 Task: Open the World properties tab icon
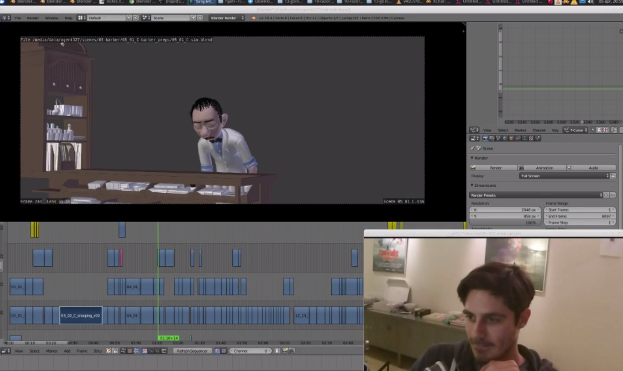coord(505,138)
